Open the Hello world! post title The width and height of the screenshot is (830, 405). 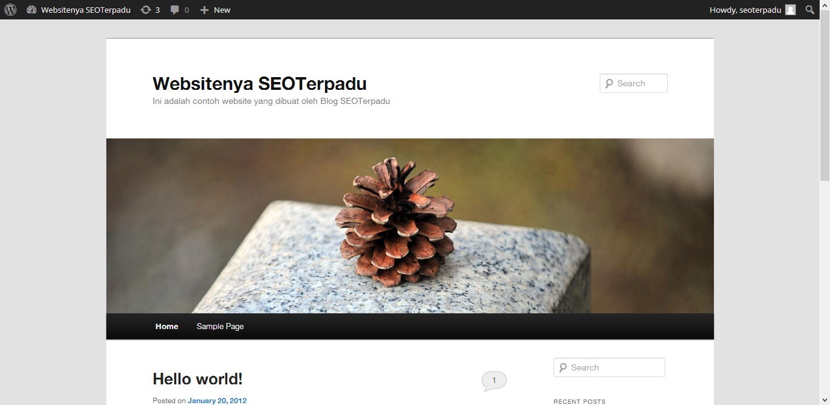click(197, 379)
